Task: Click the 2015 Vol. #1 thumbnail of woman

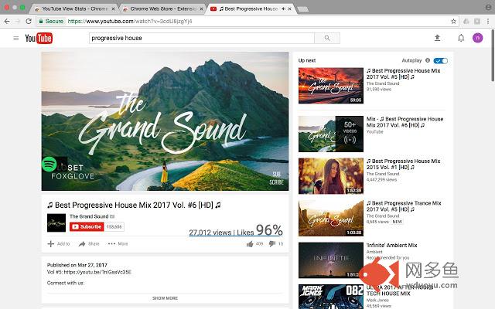Action: pos(331,176)
